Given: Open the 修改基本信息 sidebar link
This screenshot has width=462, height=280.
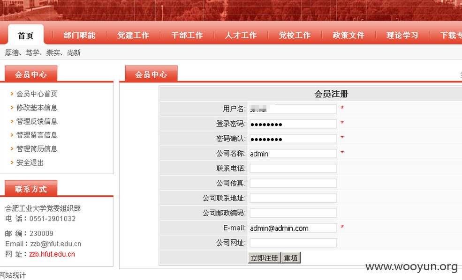Looking at the screenshot, I should 37,108.
